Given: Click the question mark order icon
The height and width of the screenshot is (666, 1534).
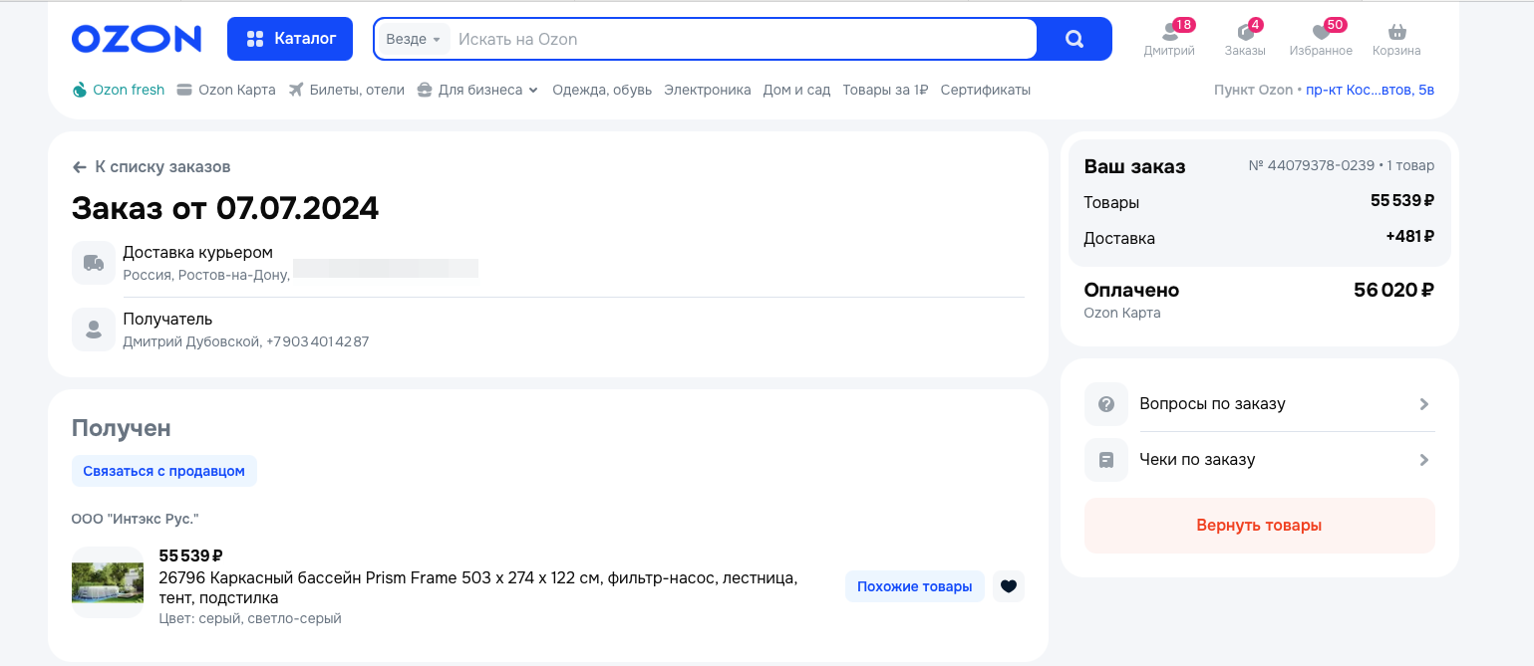Looking at the screenshot, I should [x=1106, y=404].
